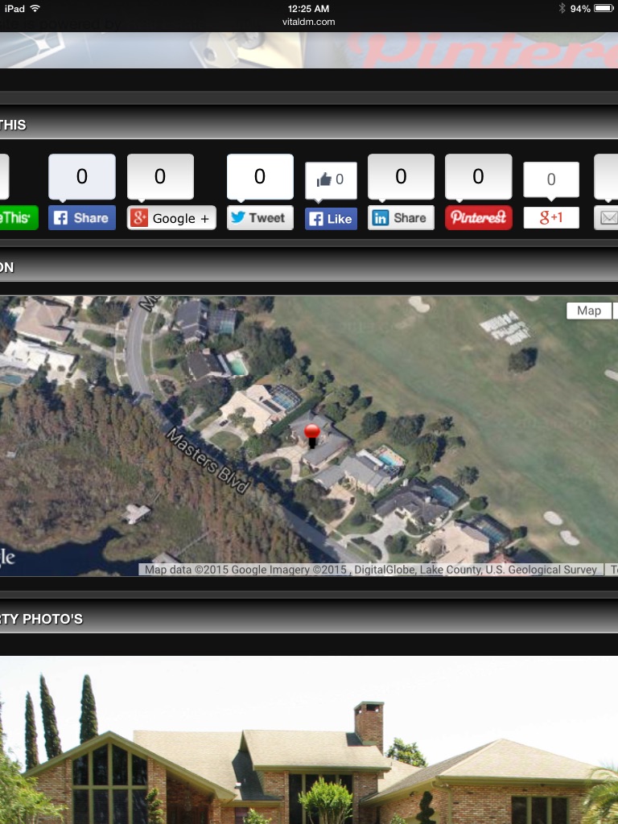Tap the Wi-Fi icon in status bar
This screenshot has height=824, width=618.
coord(35,8)
